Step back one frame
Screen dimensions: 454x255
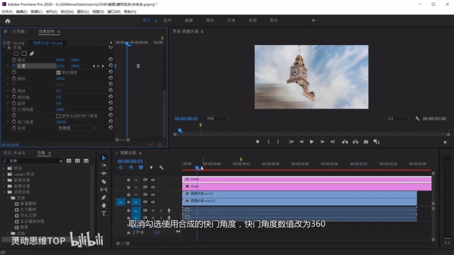[x=302, y=142]
